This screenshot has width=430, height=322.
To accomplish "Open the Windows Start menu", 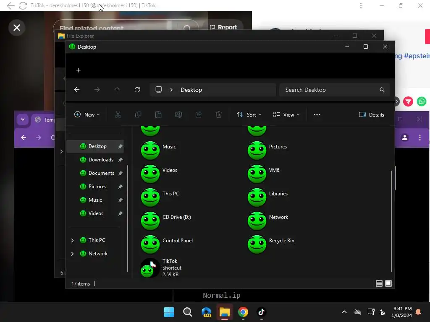I will [x=169, y=312].
